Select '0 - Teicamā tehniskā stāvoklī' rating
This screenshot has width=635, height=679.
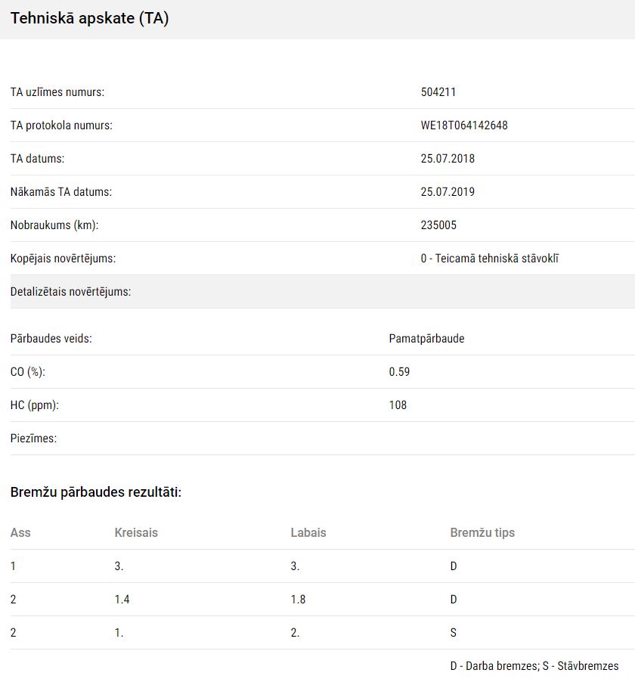[x=490, y=259]
